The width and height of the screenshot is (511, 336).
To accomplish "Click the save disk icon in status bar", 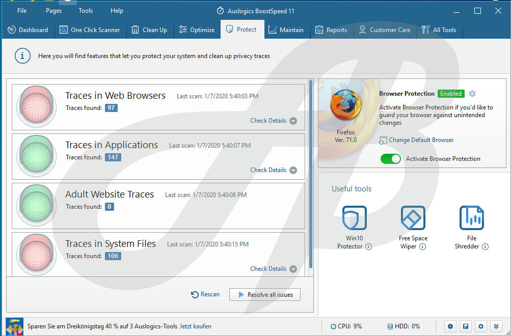I will (x=465, y=326).
